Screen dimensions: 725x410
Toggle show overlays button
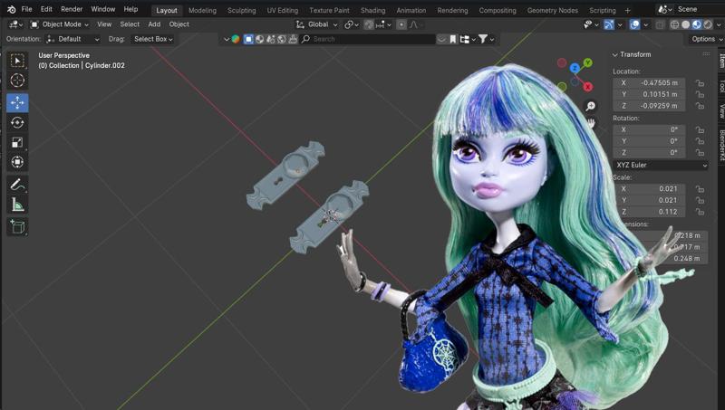(635, 24)
